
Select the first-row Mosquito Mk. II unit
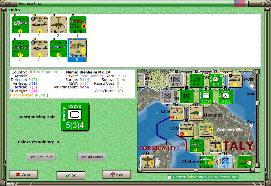[39, 25]
